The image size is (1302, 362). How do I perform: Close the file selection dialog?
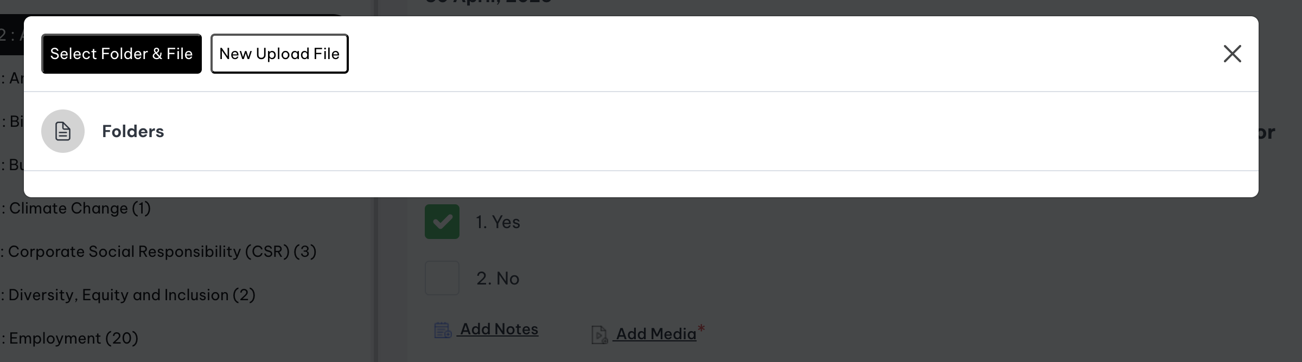pos(1232,54)
